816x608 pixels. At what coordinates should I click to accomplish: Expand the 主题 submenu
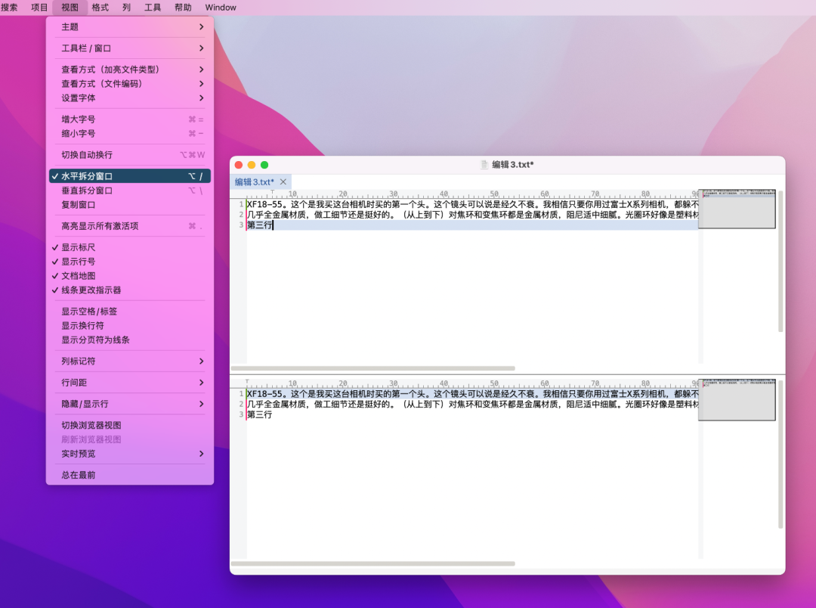coord(130,27)
